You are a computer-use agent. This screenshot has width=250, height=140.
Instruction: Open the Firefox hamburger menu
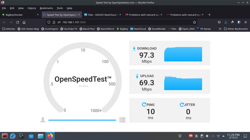point(245,22)
